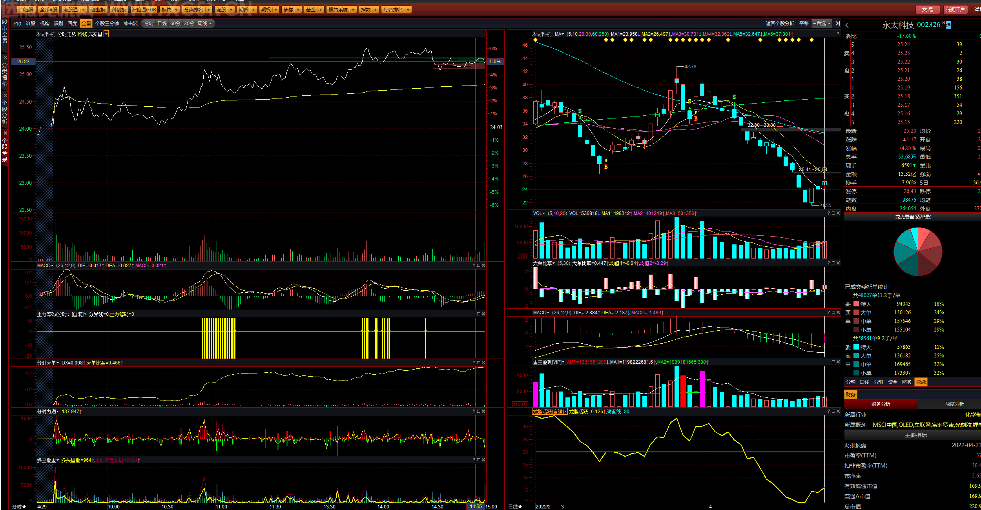
Task: Open help for the 分时大单 panel
Action: 474,363
